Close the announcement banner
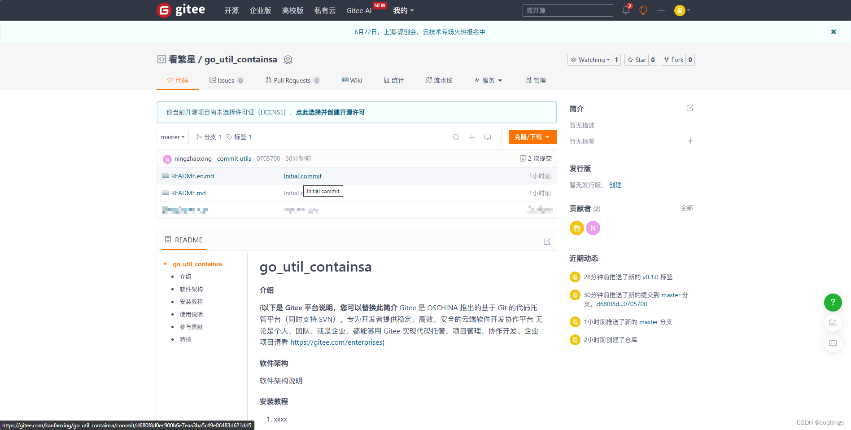 pyautogui.click(x=834, y=32)
